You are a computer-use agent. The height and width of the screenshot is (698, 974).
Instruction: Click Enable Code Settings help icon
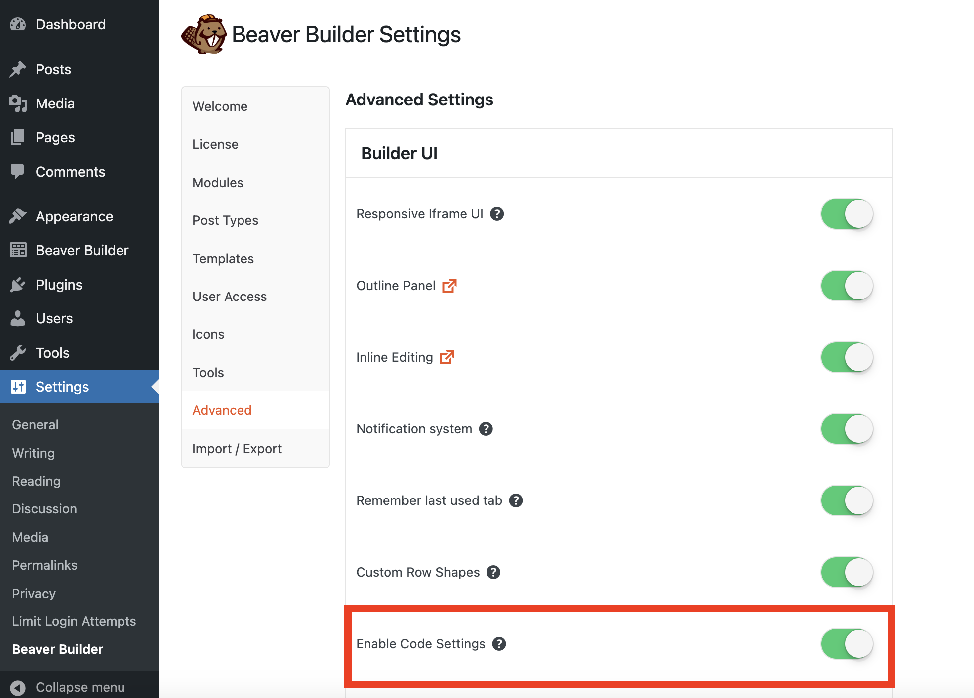499,644
